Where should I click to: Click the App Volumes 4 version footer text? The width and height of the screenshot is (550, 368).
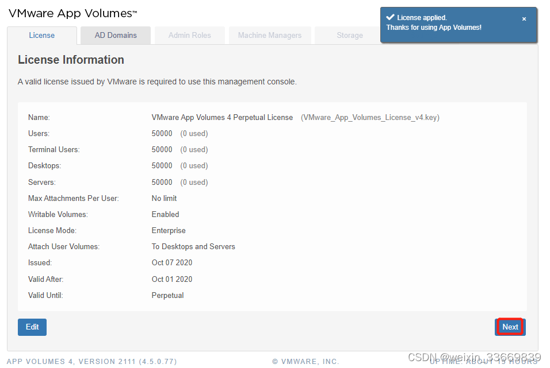click(91, 362)
